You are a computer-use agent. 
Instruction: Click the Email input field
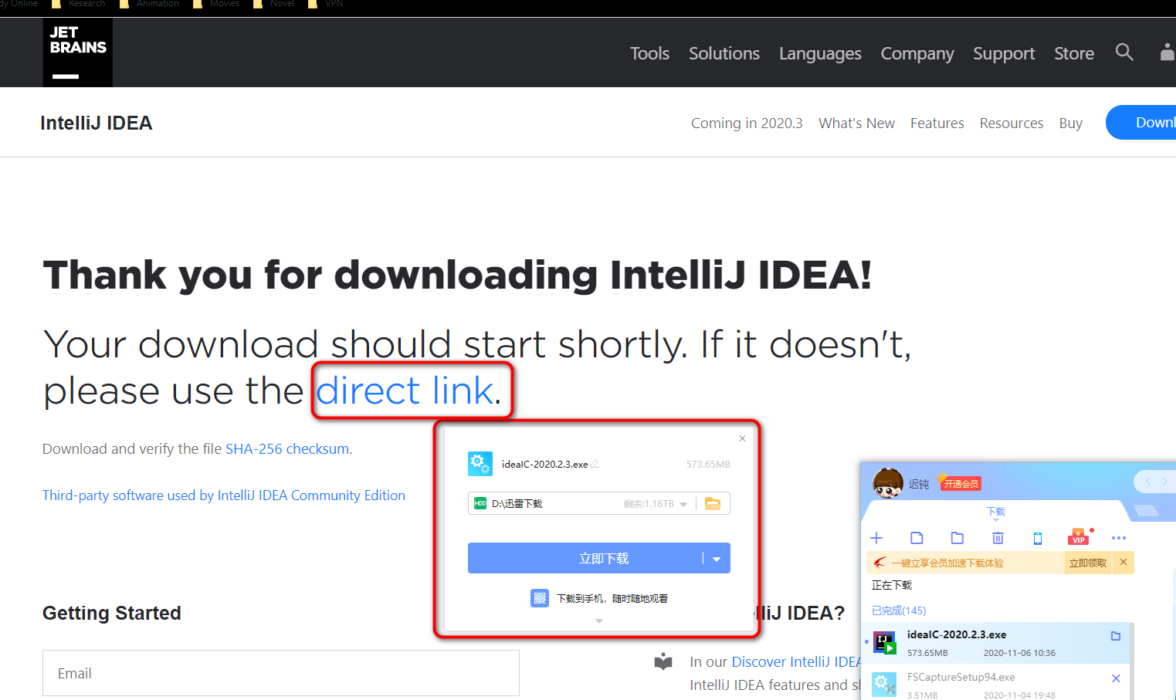(x=281, y=673)
